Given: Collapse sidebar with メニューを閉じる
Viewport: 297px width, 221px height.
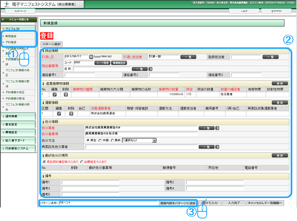Looking at the screenshot, I should [19, 20].
